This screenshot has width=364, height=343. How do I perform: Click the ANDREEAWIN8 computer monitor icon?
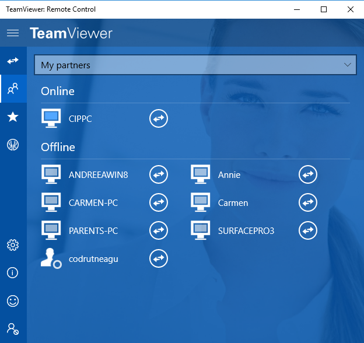point(51,174)
